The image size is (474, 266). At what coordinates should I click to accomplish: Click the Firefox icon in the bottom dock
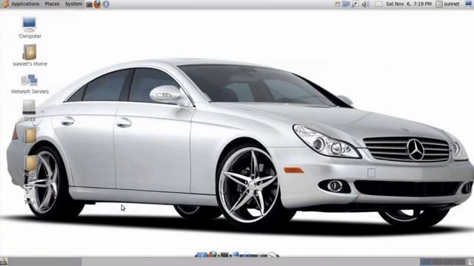[213, 254]
